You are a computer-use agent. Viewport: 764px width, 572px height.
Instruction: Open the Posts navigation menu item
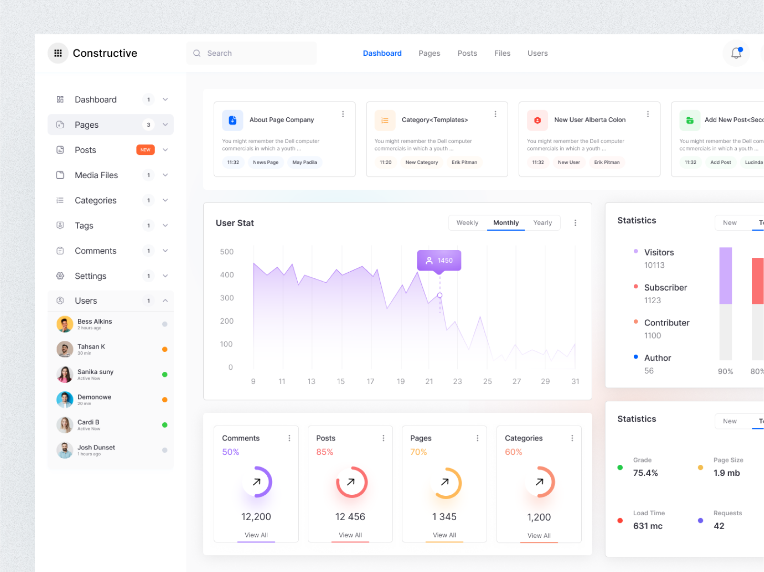tap(467, 53)
